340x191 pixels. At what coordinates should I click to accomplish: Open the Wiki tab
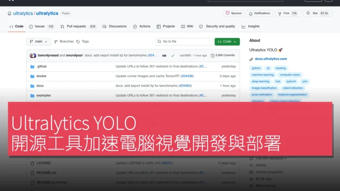point(187,26)
